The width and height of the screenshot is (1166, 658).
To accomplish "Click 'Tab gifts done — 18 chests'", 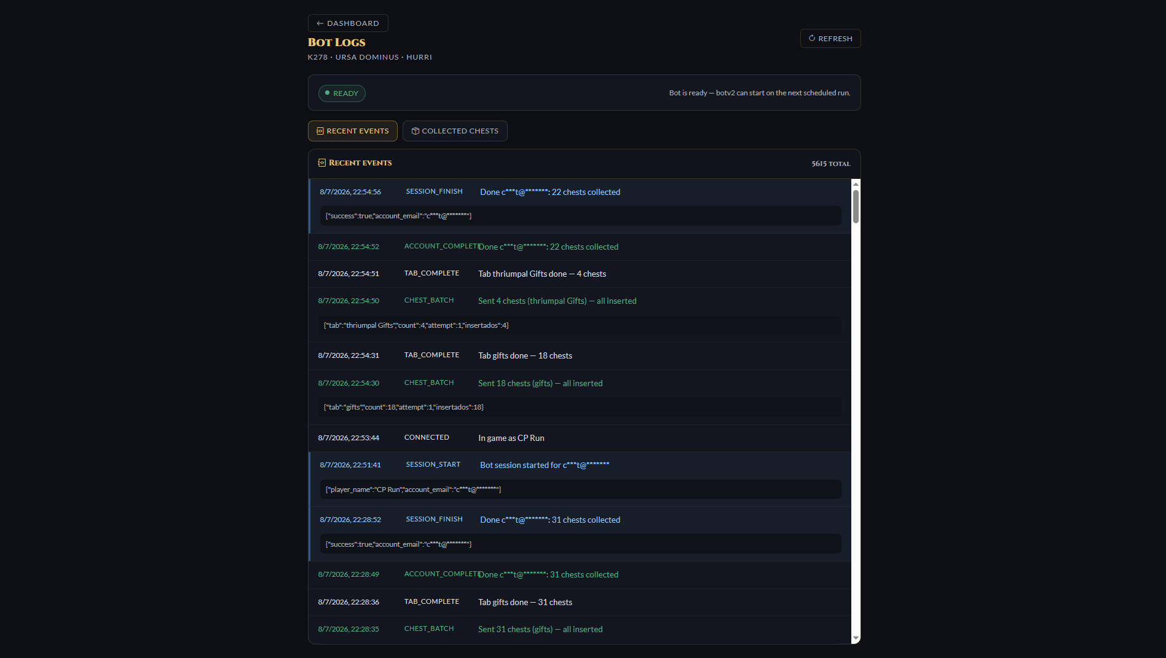I will pos(526,355).
